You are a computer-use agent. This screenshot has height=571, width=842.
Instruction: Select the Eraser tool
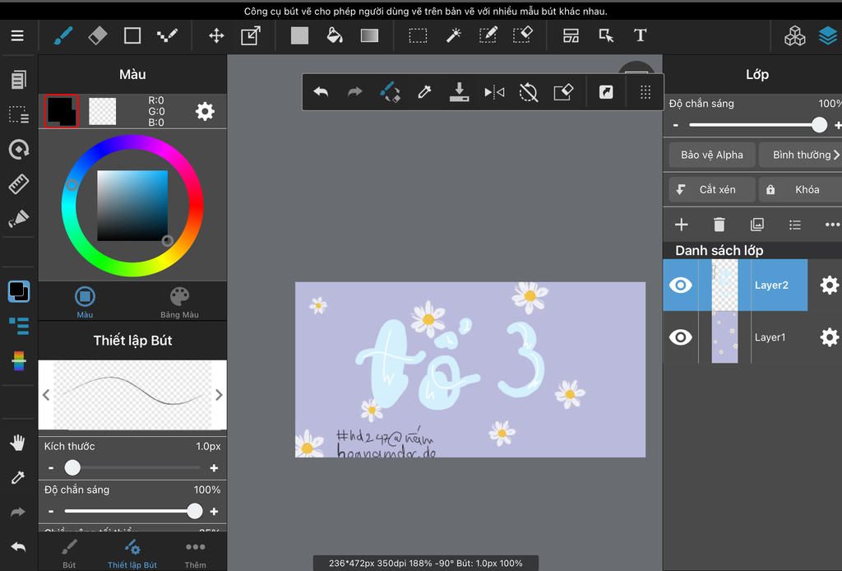tap(97, 35)
